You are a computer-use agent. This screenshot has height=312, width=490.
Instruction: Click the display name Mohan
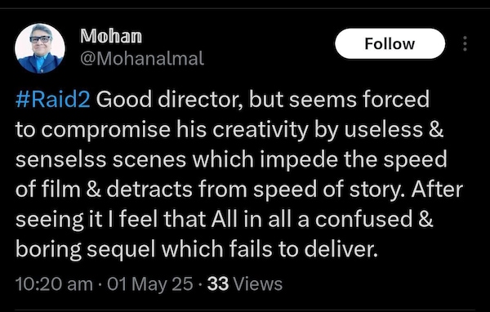(x=111, y=36)
